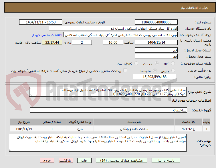216x168 pixels.
Task: Click the remaining days field showing 2
Action: coord(82,42)
